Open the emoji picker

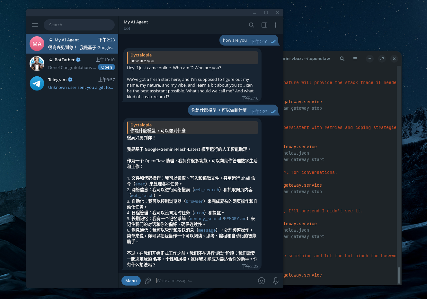tap(262, 281)
